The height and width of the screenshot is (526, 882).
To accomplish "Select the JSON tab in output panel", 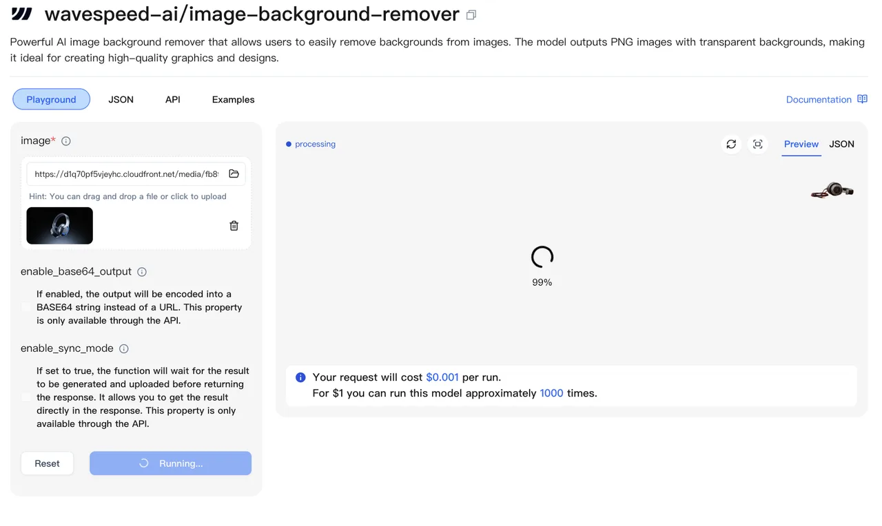I will tap(841, 144).
